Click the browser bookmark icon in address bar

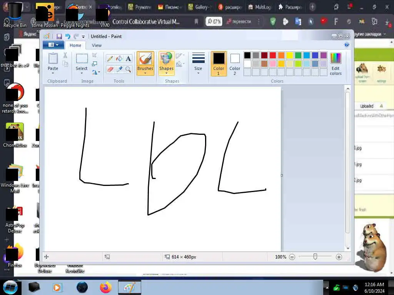click(x=196, y=22)
